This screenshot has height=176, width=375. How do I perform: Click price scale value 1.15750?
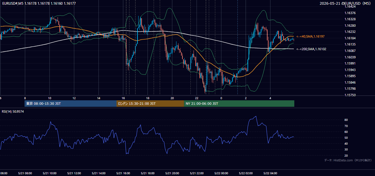[350, 95]
